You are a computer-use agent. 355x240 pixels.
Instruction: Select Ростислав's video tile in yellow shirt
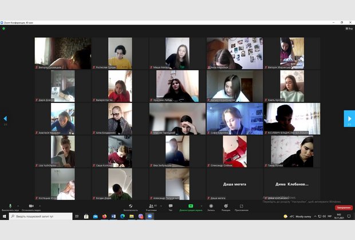coord(120,53)
